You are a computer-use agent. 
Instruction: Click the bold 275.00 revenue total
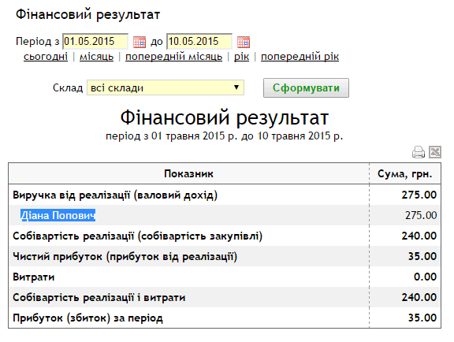419,195
